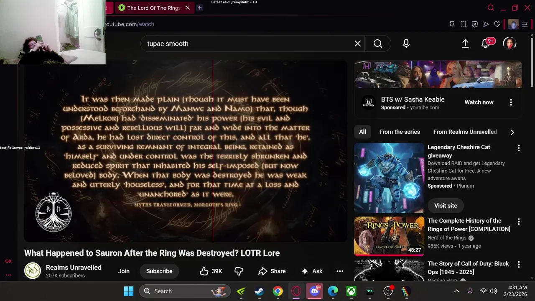
Task: Open the YouTube account avatar menu
Action: [510, 43]
